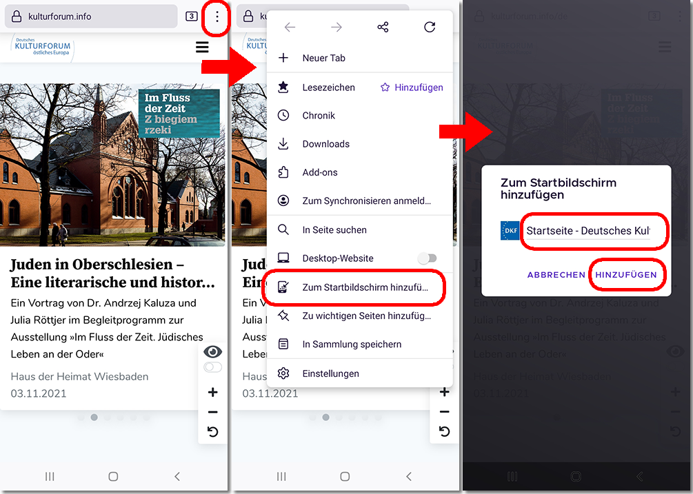Click the HINZUFÜGEN button in the dialog

pyautogui.click(x=626, y=274)
